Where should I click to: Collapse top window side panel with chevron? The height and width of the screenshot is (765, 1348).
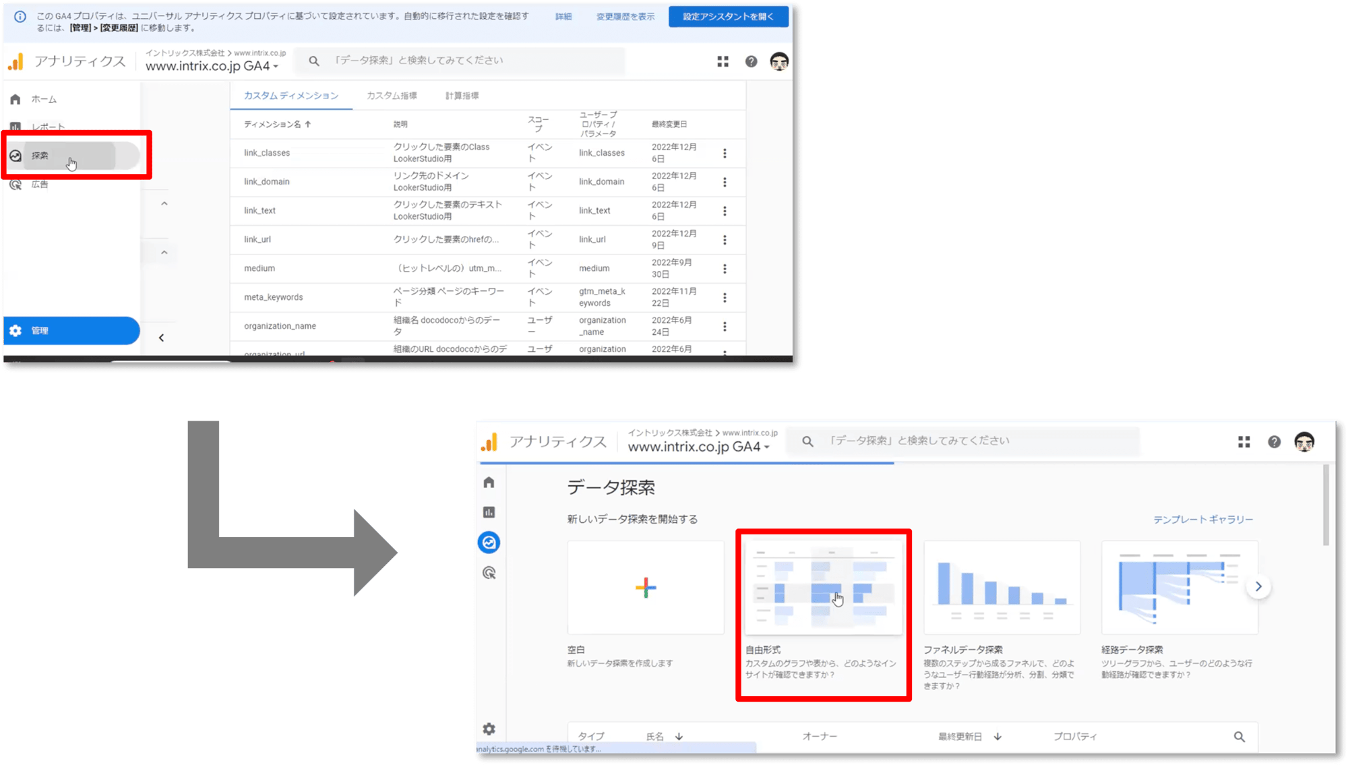coord(161,338)
